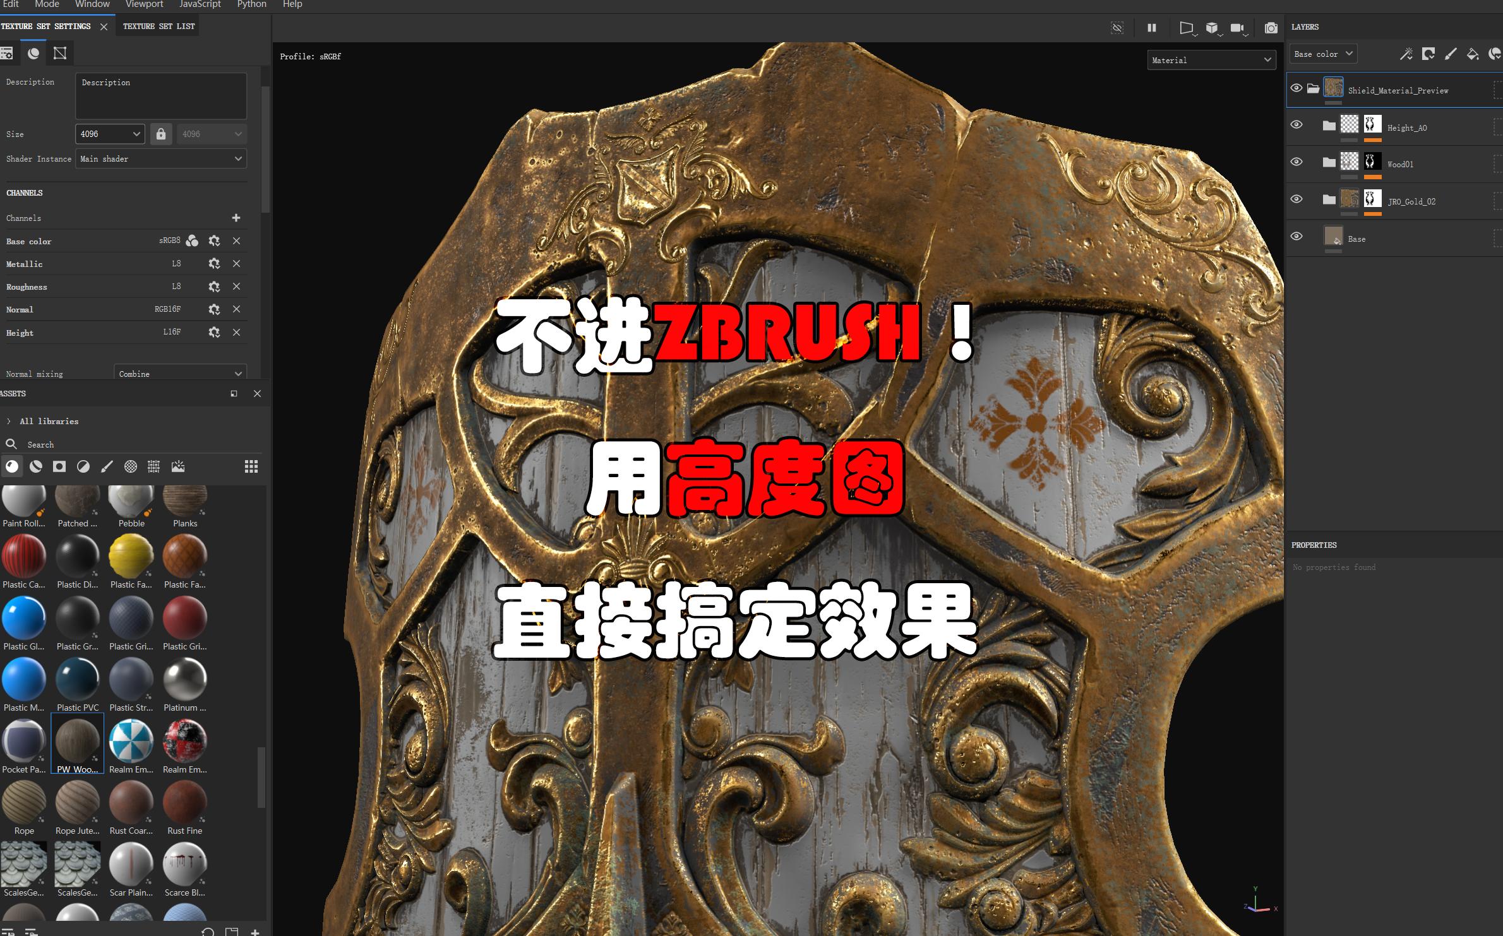Screen dimensions: 1503x936
Task: Select the Platinum material thumbnail
Action: point(185,679)
